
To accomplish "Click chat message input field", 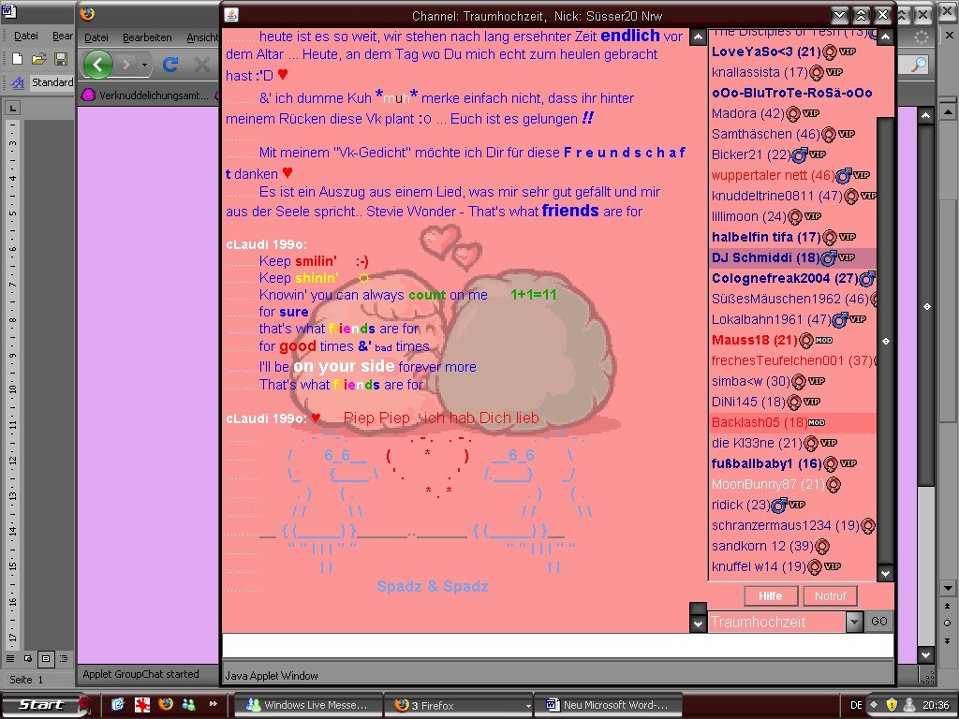I will point(557,646).
